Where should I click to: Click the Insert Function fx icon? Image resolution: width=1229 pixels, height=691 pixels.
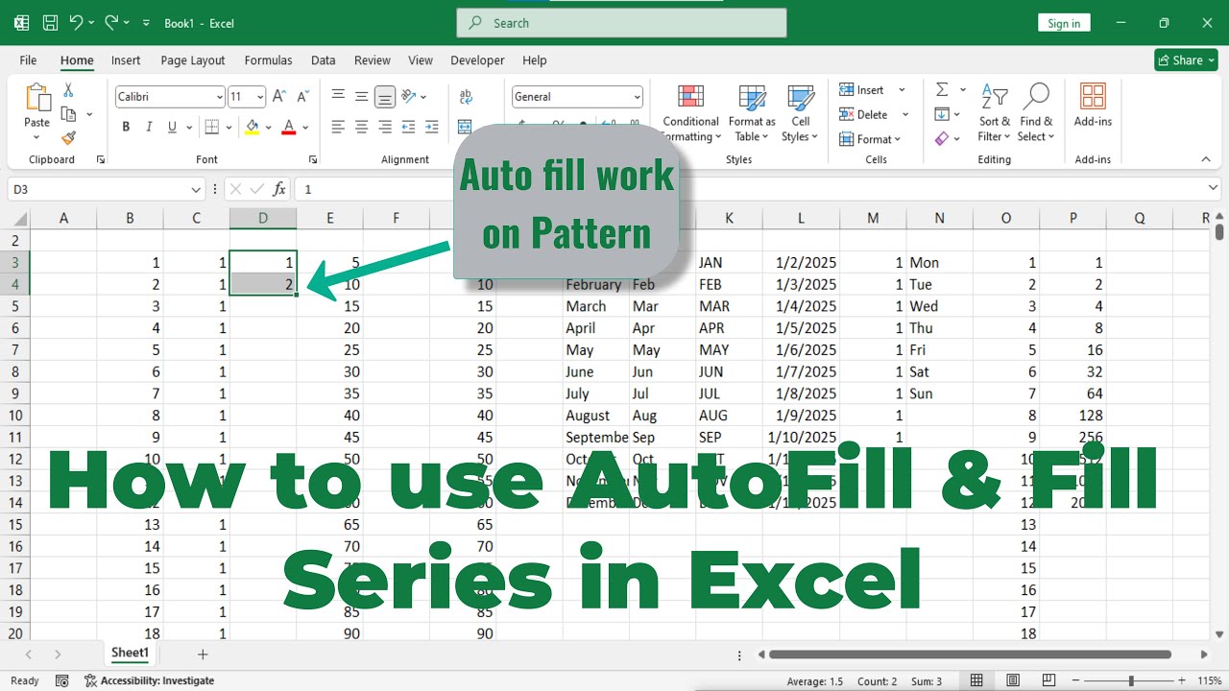(x=279, y=189)
